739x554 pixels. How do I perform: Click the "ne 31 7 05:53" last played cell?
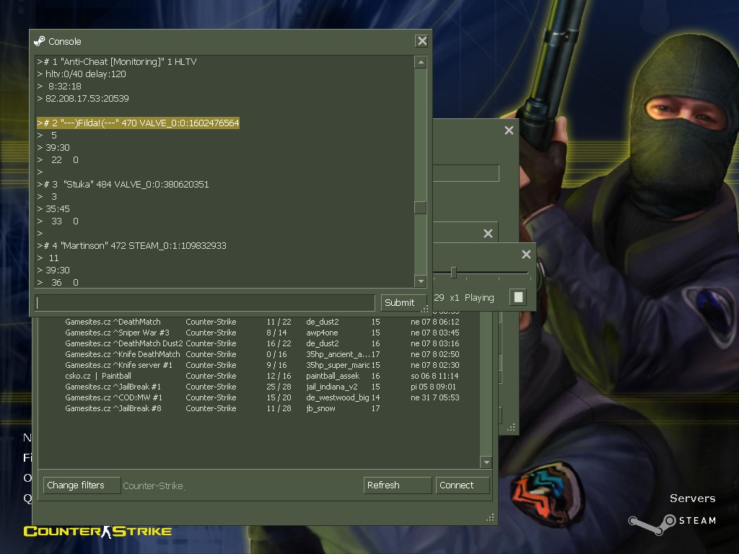[434, 397]
